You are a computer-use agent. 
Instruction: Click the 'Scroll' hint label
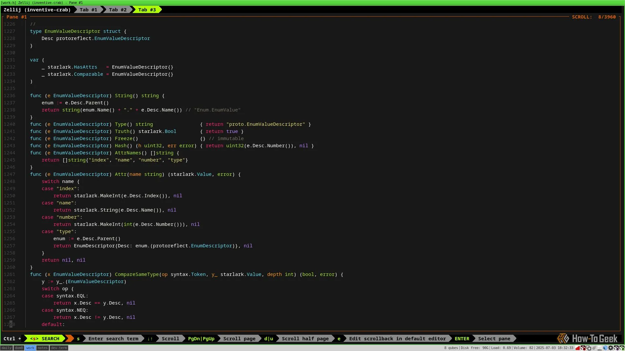tap(170, 338)
